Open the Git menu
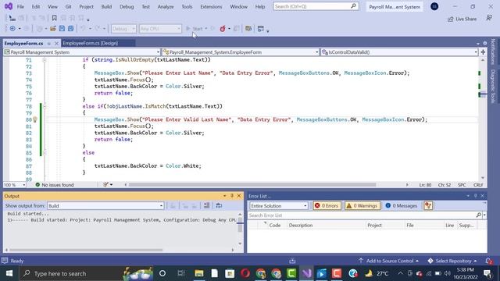 [x=68, y=6]
